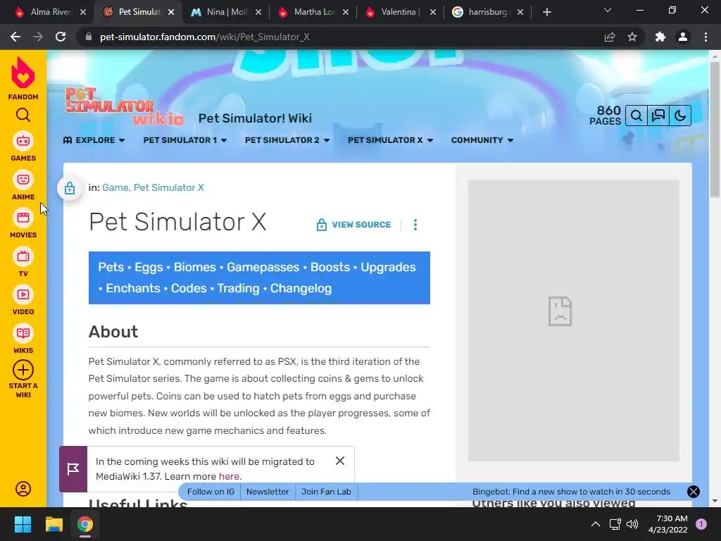Open the Game category link
The height and width of the screenshot is (541, 721).
coord(115,187)
